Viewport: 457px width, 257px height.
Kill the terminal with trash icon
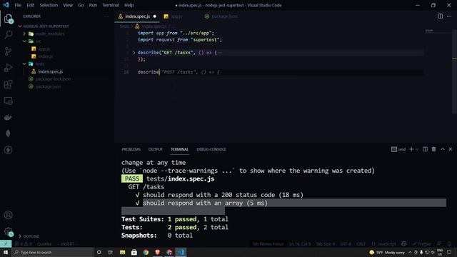(x=433, y=149)
